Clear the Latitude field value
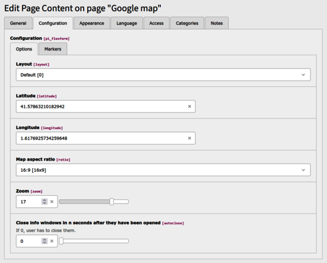 189,107
